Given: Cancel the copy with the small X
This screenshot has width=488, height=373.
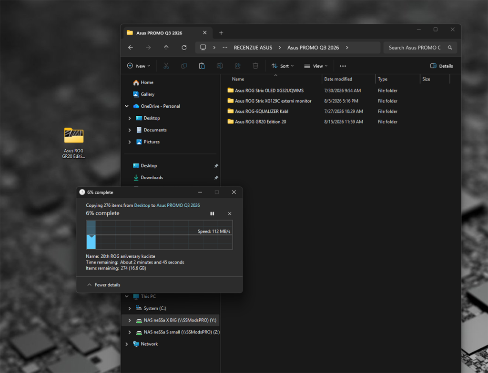Looking at the screenshot, I should click(230, 214).
